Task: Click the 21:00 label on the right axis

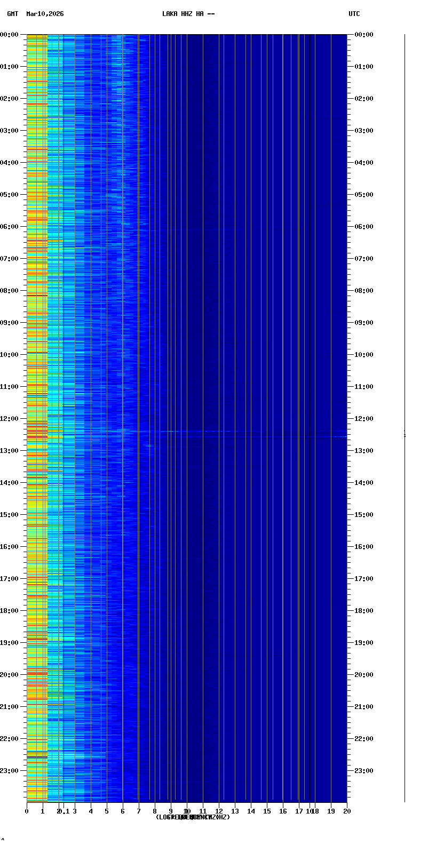Action: tap(364, 707)
